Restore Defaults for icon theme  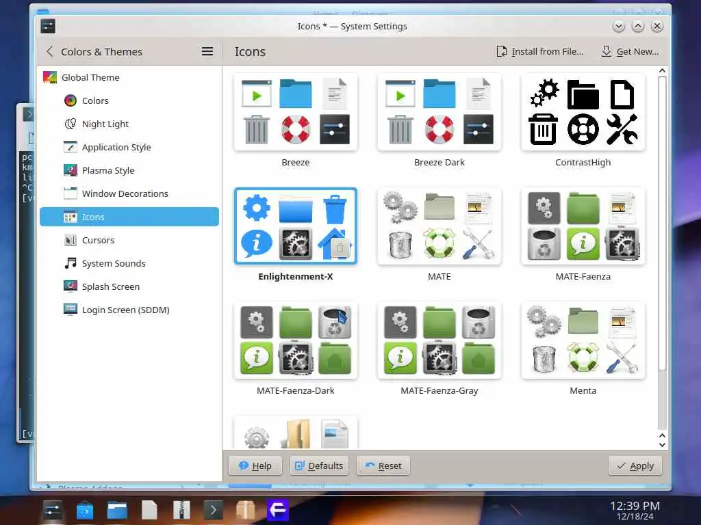click(x=319, y=466)
